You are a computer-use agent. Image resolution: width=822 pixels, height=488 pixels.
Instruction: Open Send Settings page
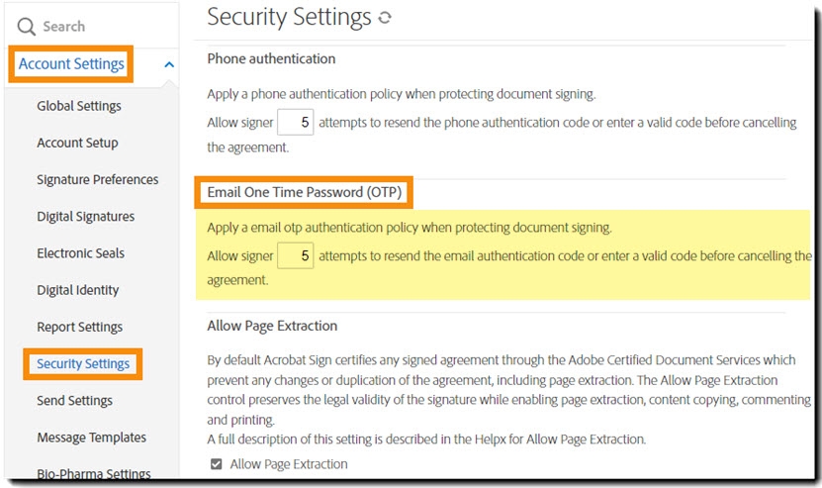74,400
